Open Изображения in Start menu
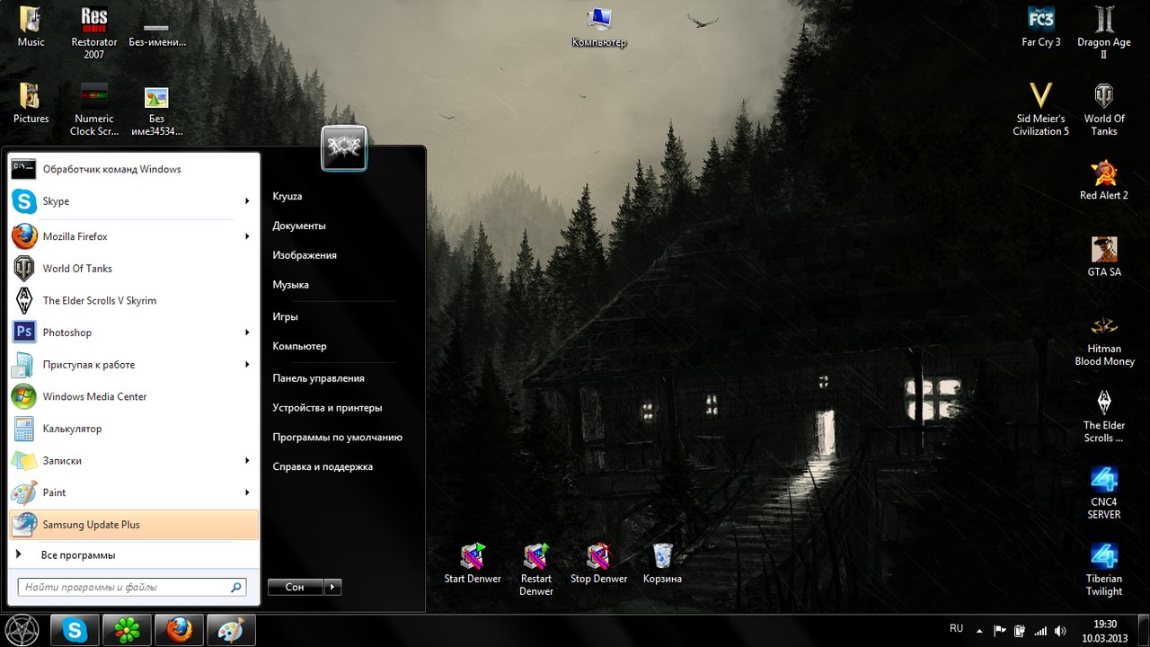This screenshot has height=647, width=1150. coord(305,255)
